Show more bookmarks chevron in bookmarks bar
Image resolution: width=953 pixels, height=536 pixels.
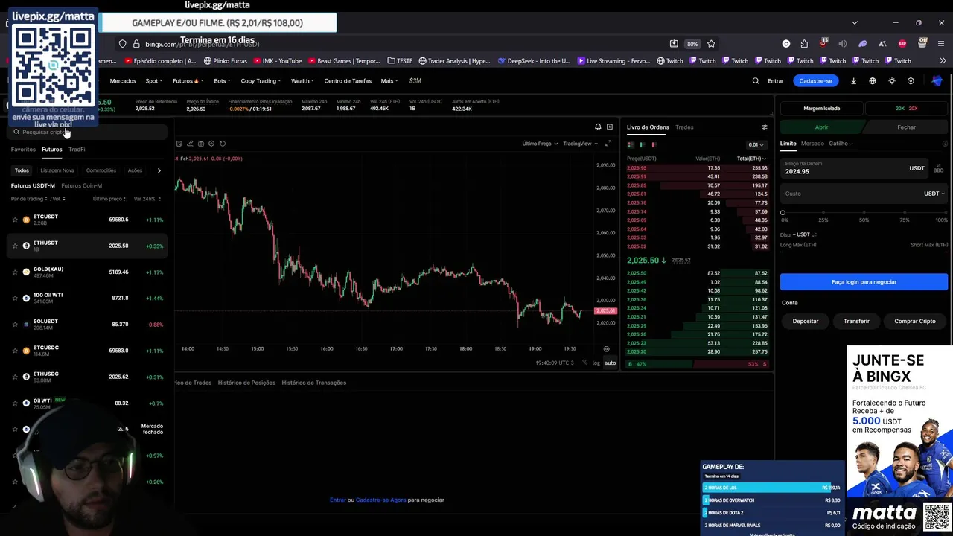(x=941, y=61)
